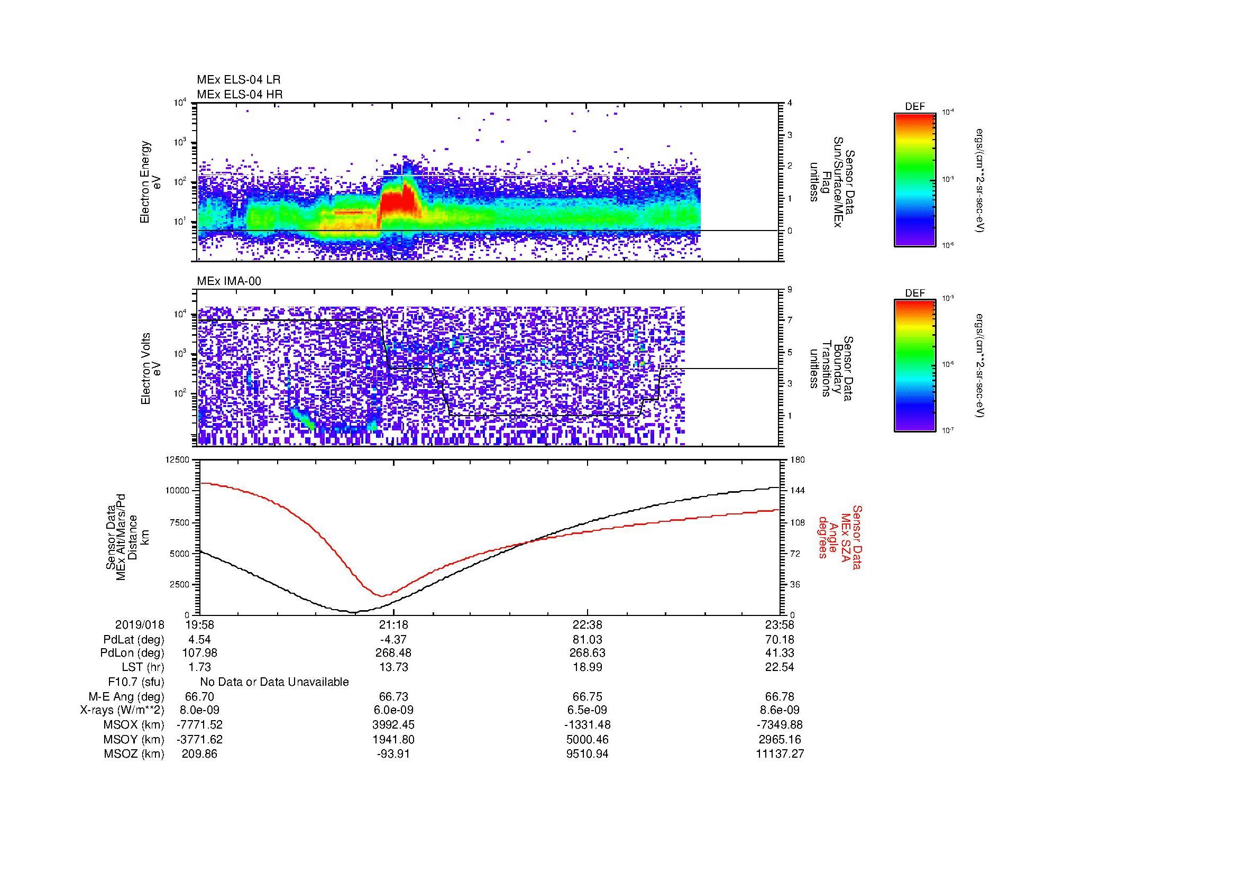Click the 'Electron Energy eV' axis label
1237x874 pixels.
(x=151, y=182)
